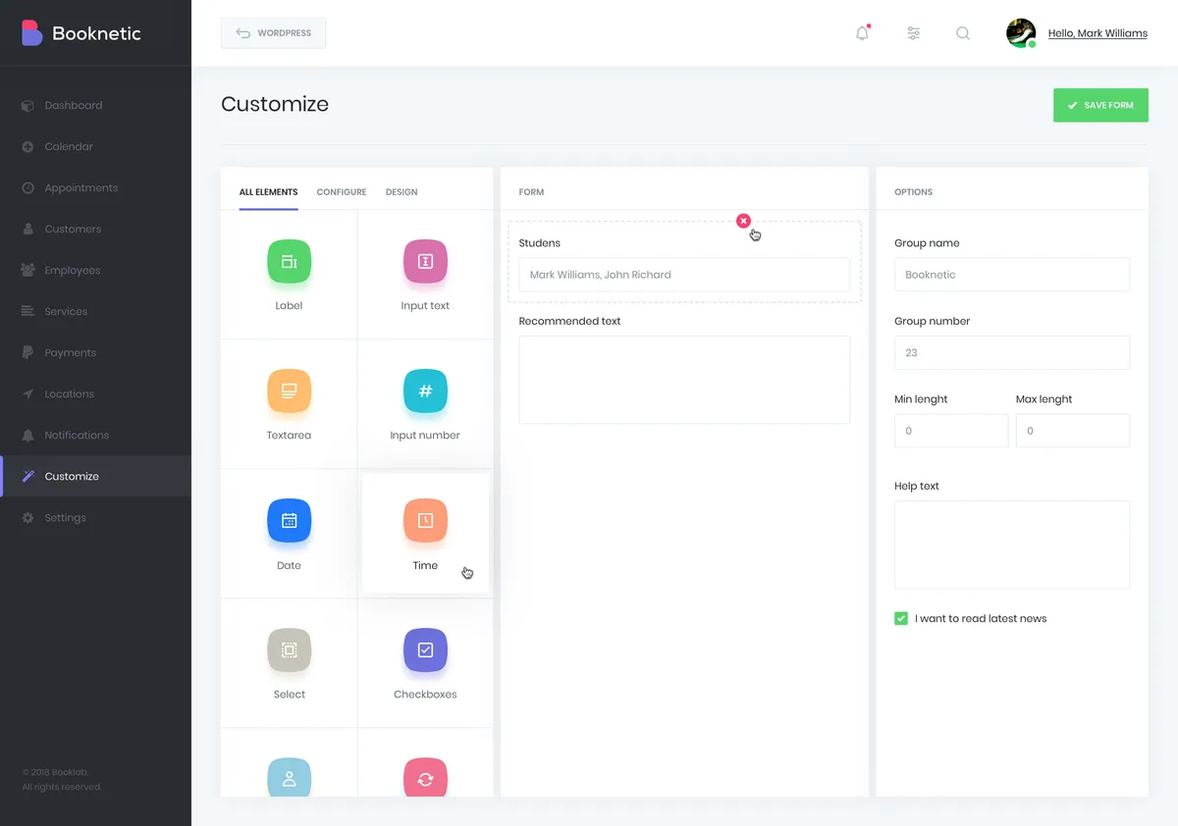Click the Group number input field
The image size is (1178, 826).
(x=1012, y=353)
